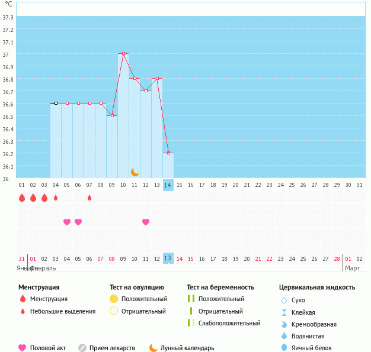Image resolution: width=371 pixels, height=352 pixels.
Task: Click the Цервикальная жидкость legend heading
Action: click(317, 288)
